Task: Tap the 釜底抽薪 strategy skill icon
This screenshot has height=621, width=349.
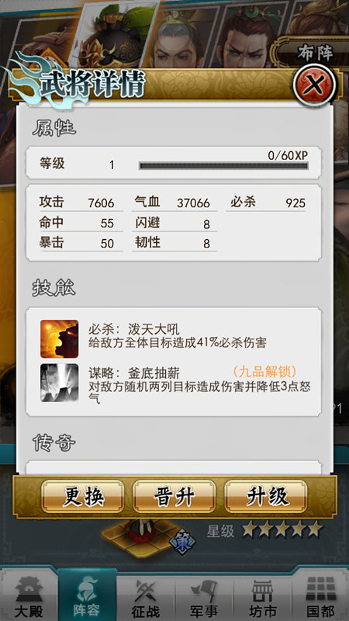Action: point(60,383)
